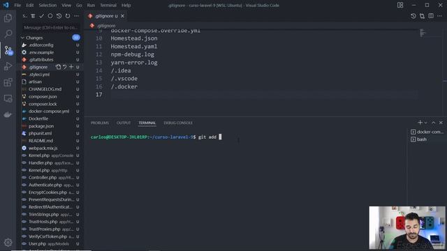447x251 pixels.
Task: Open package.json in changes list
Action: click(x=41, y=126)
